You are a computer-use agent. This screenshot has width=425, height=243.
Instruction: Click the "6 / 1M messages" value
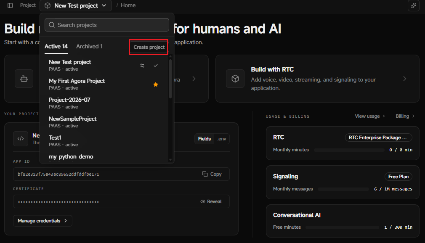click(393, 189)
